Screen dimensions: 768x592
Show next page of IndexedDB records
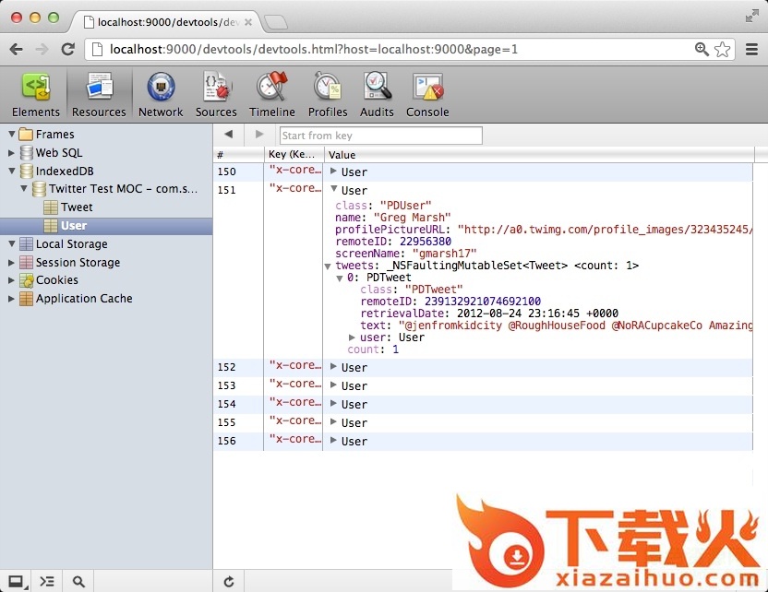click(259, 134)
